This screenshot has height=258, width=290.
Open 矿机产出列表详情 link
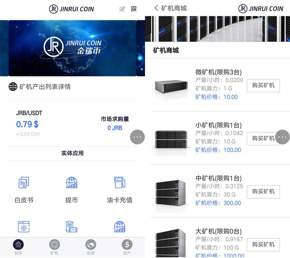45,87
